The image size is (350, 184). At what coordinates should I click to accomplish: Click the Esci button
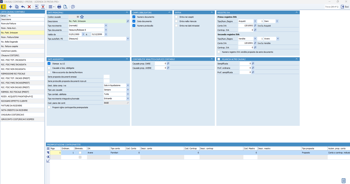click(x=345, y=7)
